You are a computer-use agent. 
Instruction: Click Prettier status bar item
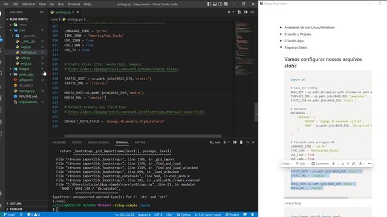tap(232, 215)
